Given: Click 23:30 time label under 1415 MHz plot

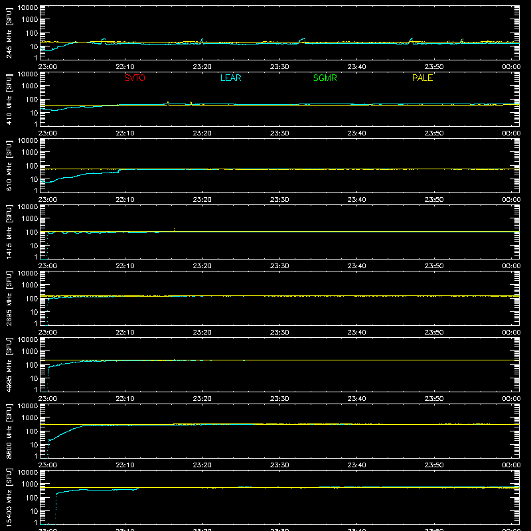Looking at the screenshot, I should (279, 266).
